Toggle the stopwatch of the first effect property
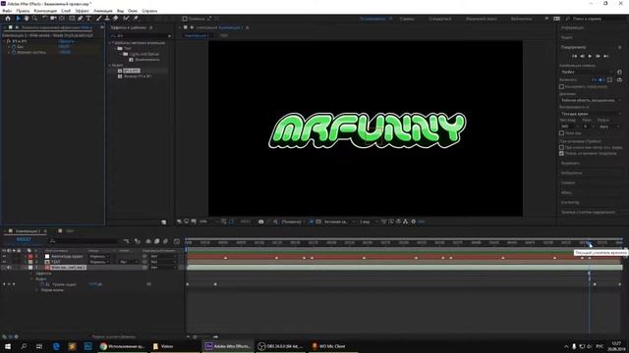Viewport: 629px width, 353px height. click(14, 47)
